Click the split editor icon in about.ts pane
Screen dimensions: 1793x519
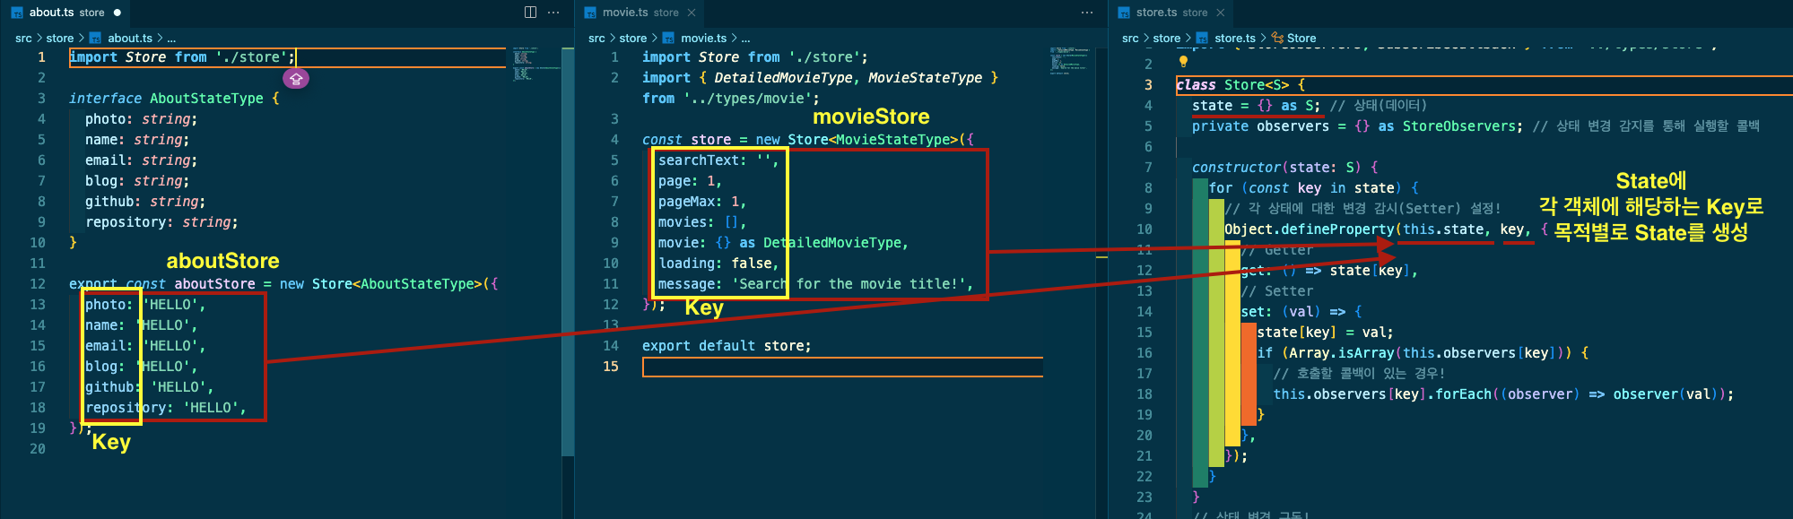tap(530, 13)
